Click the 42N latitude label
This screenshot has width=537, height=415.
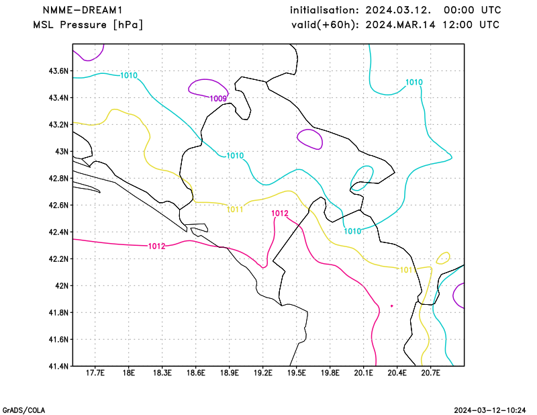coord(62,285)
